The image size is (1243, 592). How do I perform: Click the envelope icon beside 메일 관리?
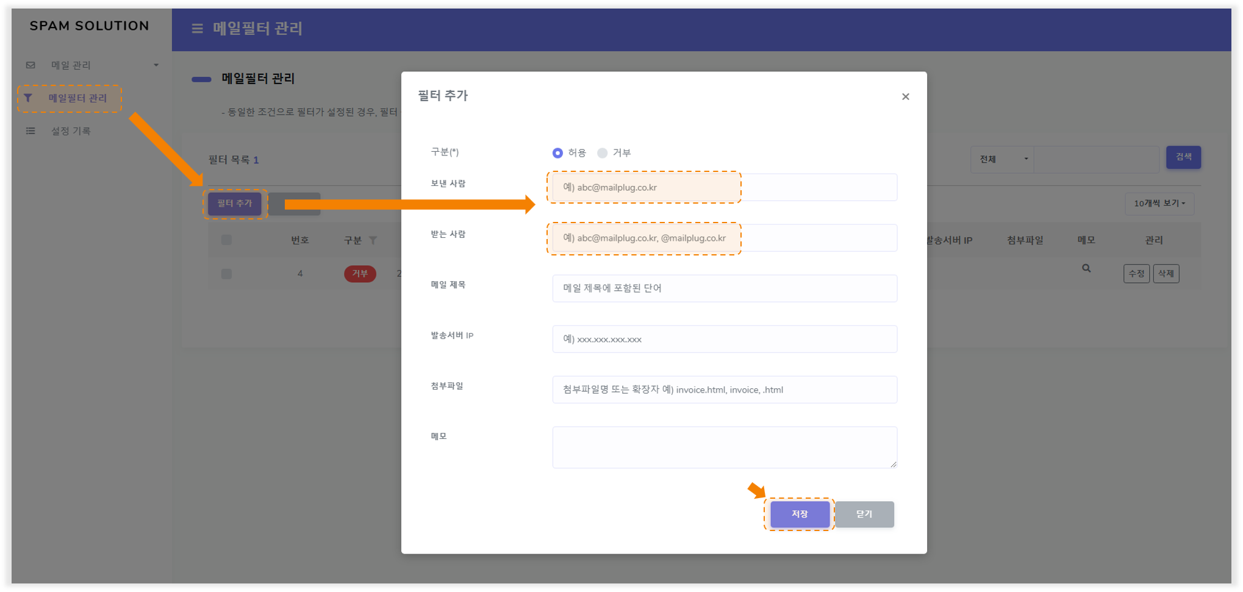30,65
